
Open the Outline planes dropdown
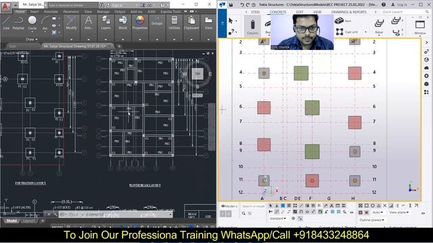click(x=371, y=220)
